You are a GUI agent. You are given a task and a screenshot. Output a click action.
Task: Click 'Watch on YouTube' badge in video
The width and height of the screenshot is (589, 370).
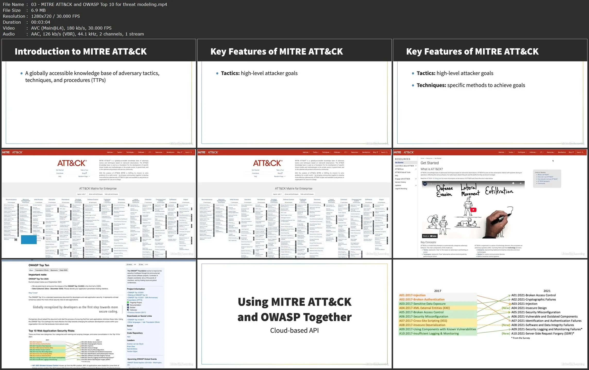(430, 236)
